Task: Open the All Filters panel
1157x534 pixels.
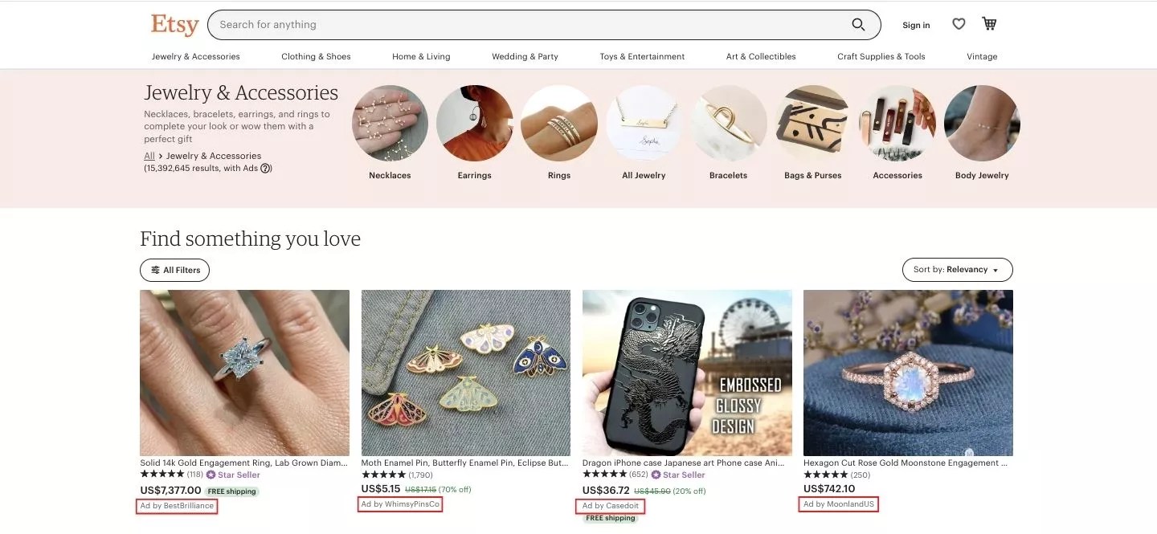Action: [x=174, y=270]
